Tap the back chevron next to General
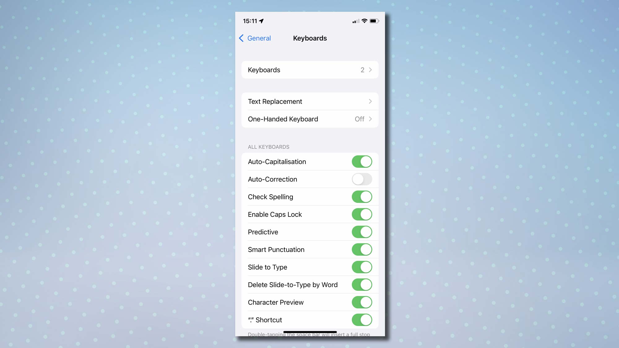This screenshot has height=348, width=619. tap(241, 38)
